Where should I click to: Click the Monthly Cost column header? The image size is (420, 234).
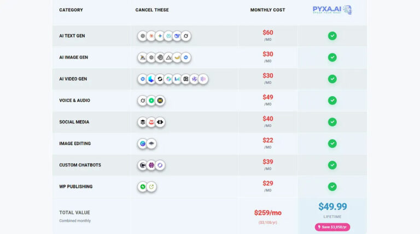(x=267, y=10)
